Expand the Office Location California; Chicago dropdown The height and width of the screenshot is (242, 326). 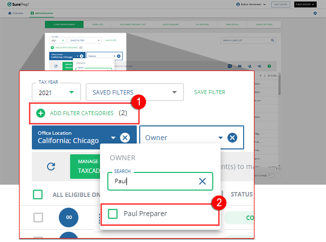[x=113, y=138]
